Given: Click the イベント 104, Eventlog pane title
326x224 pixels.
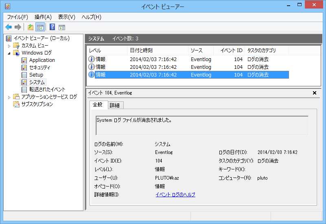Looking at the screenshot, I should click(110, 93).
